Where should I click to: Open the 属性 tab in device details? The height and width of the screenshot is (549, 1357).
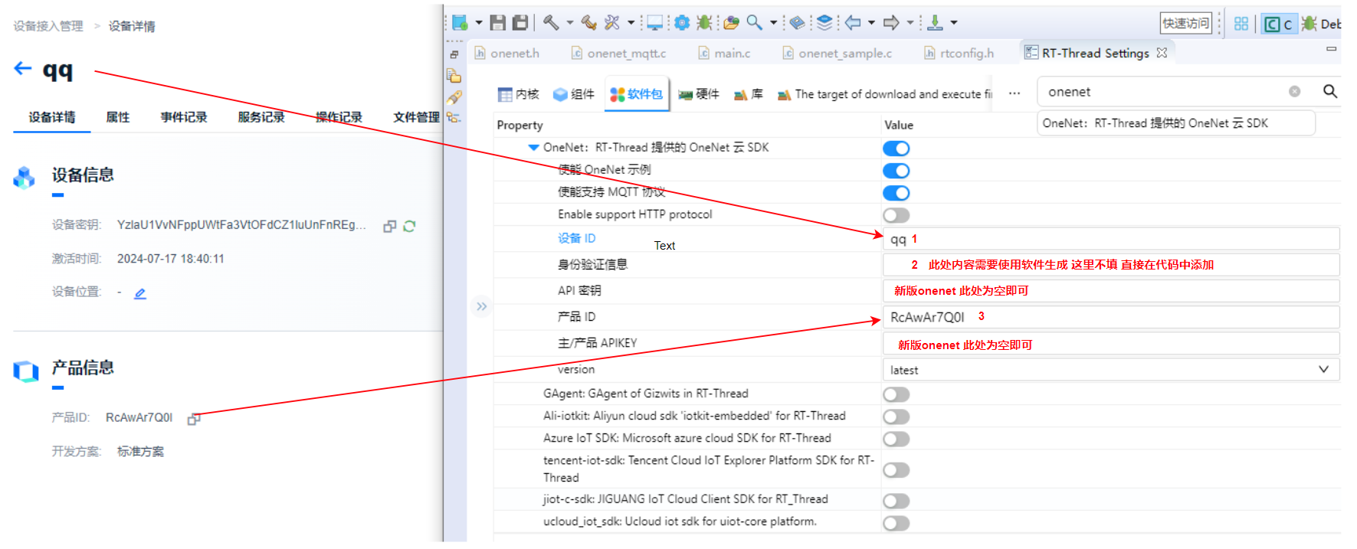click(117, 117)
